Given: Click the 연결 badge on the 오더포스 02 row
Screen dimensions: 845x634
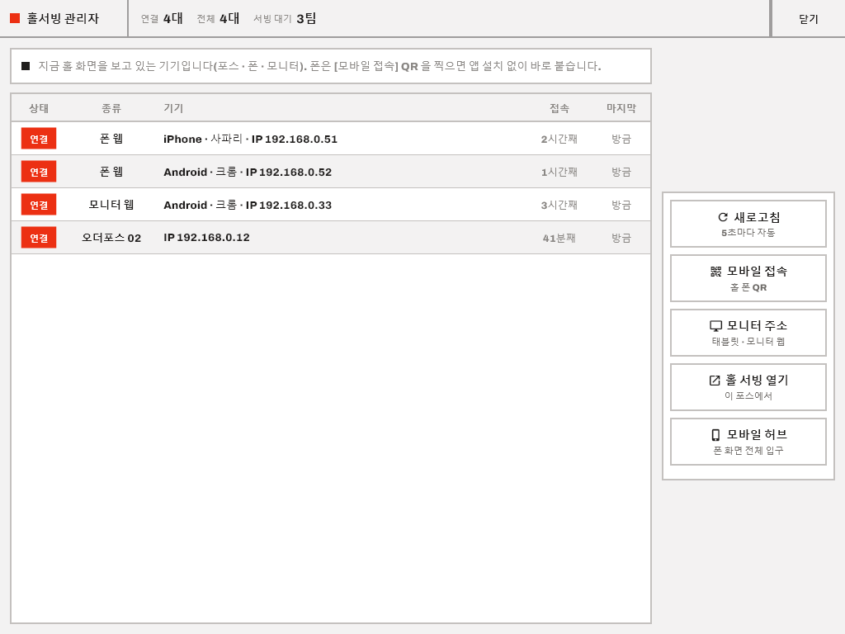Looking at the screenshot, I should pos(39,238).
